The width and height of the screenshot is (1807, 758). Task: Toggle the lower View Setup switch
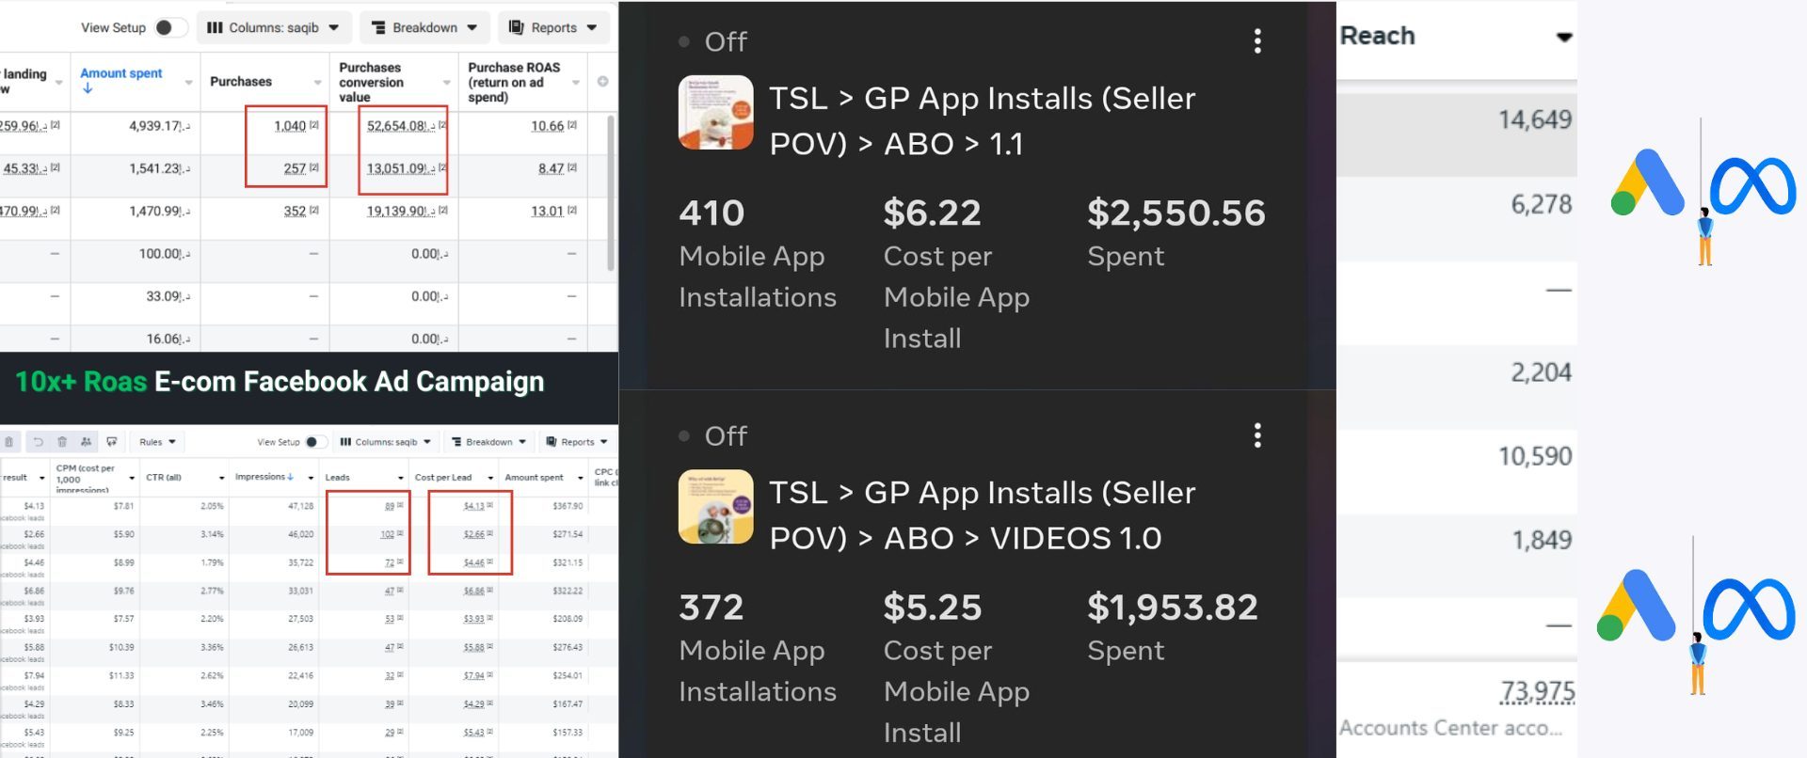pyautogui.click(x=315, y=442)
